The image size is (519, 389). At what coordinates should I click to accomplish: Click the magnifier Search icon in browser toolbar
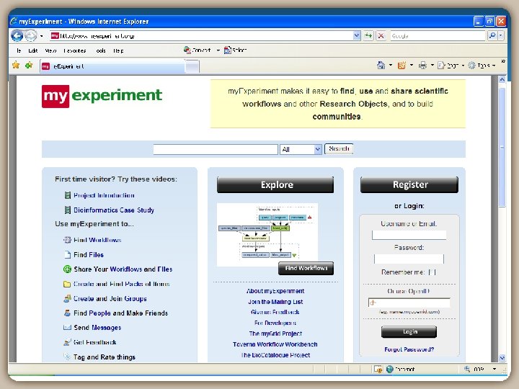[x=492, y=35]
